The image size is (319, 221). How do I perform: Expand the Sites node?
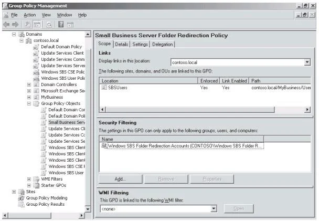(14, 192)
